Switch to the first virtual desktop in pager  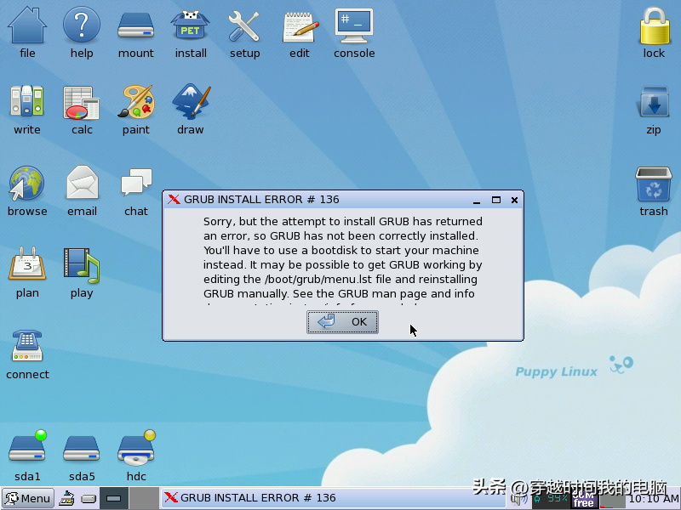[x=114, y=498]
